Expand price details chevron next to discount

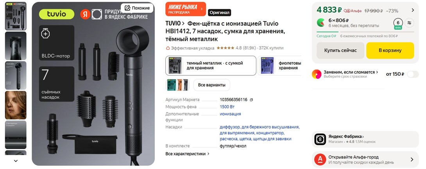pyautogui.click(x=413, y=10)
